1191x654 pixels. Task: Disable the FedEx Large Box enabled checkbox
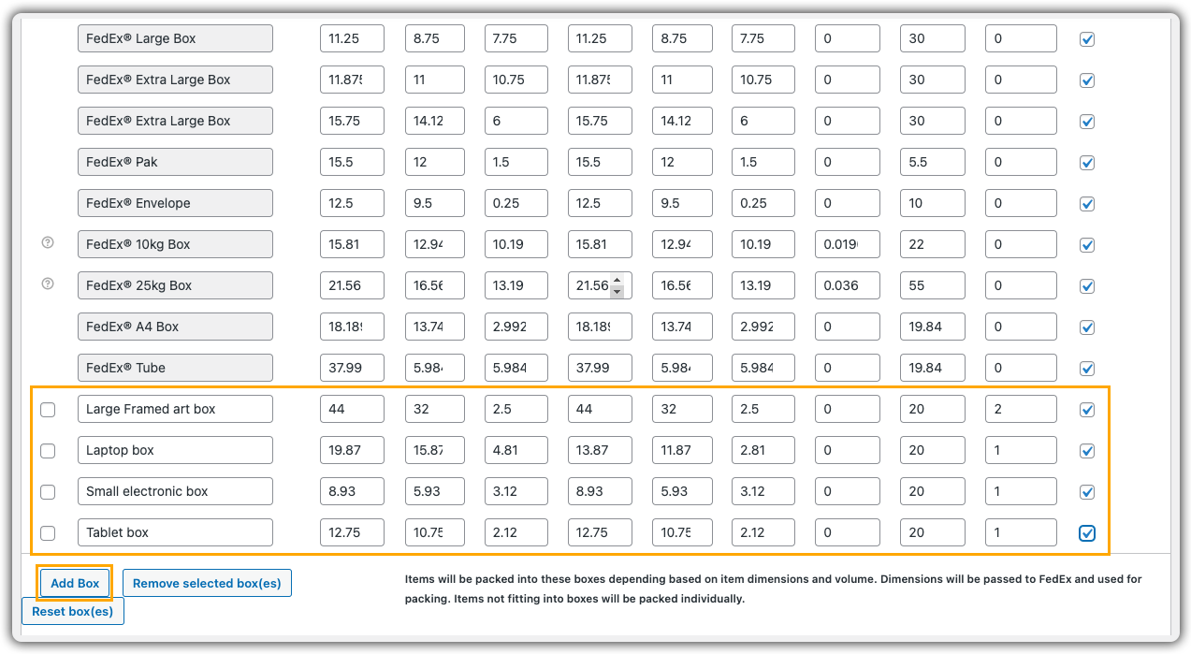tap(1087, 39)
